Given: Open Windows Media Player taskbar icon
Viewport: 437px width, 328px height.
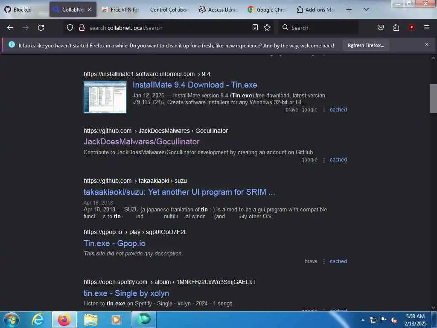Looking at the screenshot, I should (117, 319).
